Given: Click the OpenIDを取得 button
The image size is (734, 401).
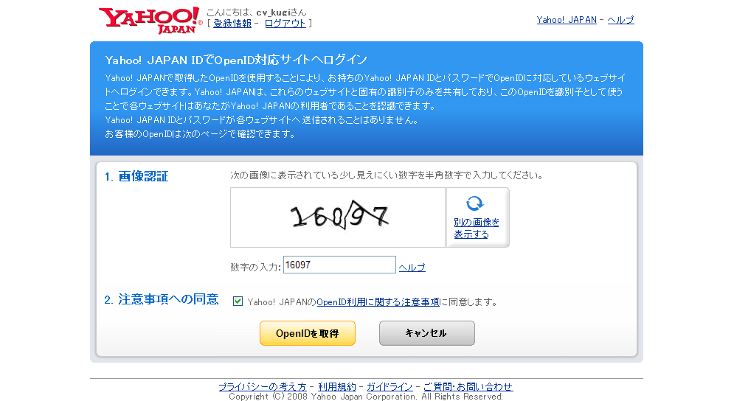Looking at the screenshot, I should point(308,333).
